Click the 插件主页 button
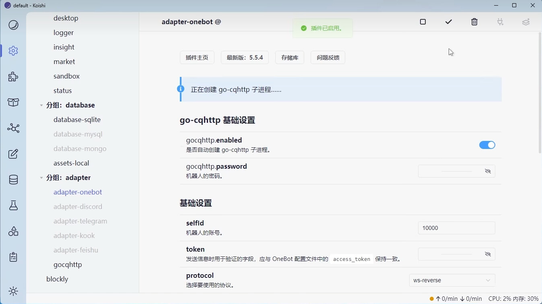Image resolution: width=542 pixels, height=304 pixels. point(197,57)
